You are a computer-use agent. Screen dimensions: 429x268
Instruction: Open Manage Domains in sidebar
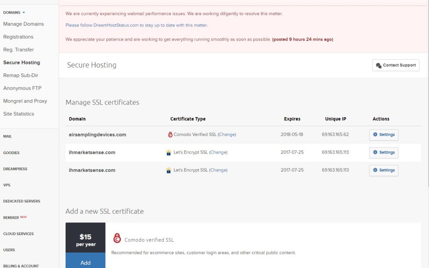(23, 24)
